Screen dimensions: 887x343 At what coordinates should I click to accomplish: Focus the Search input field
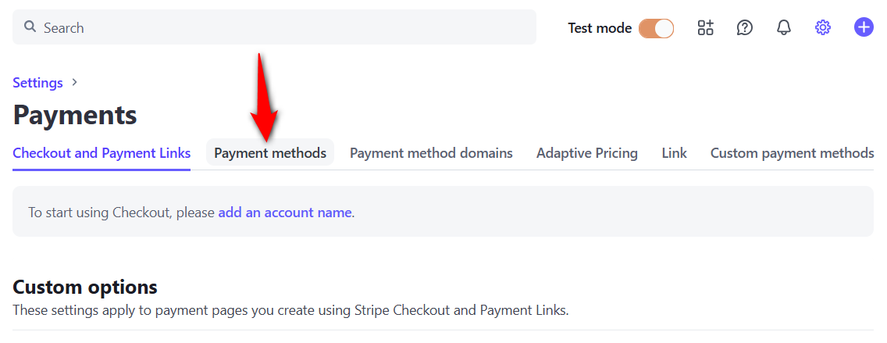tap(274, 27)
